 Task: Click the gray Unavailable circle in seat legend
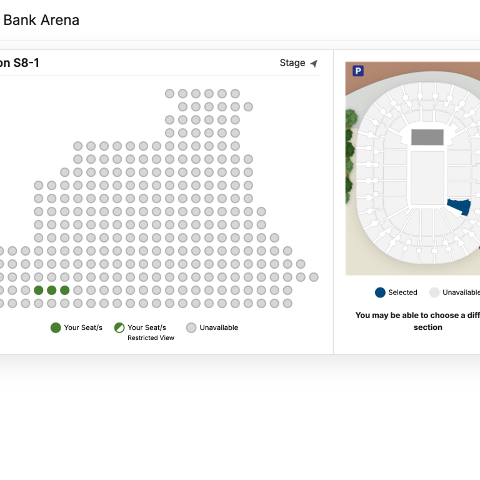[x=191, y=327]
